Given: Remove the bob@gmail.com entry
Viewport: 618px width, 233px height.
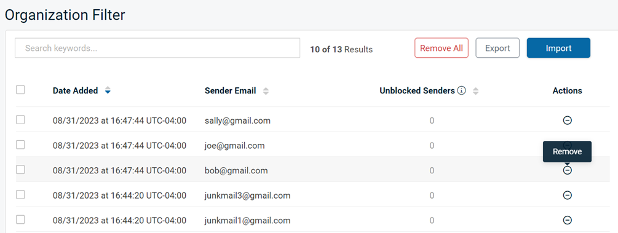Looking at the screenshot, I should (x=567, y=170).
